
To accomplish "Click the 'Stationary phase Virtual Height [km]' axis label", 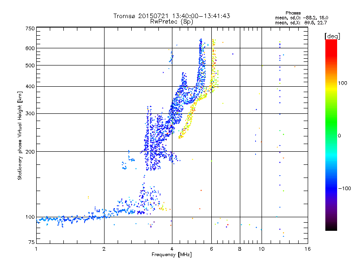I will coord(19,136).
